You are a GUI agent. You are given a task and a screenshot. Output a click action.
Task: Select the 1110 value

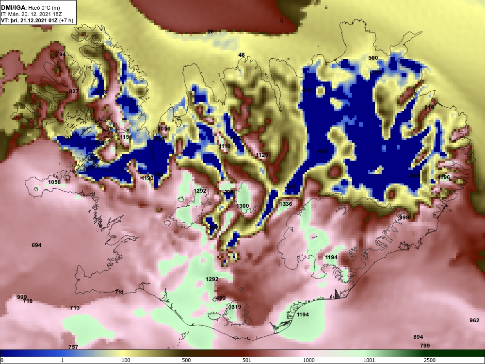click(x=225, y=146)
